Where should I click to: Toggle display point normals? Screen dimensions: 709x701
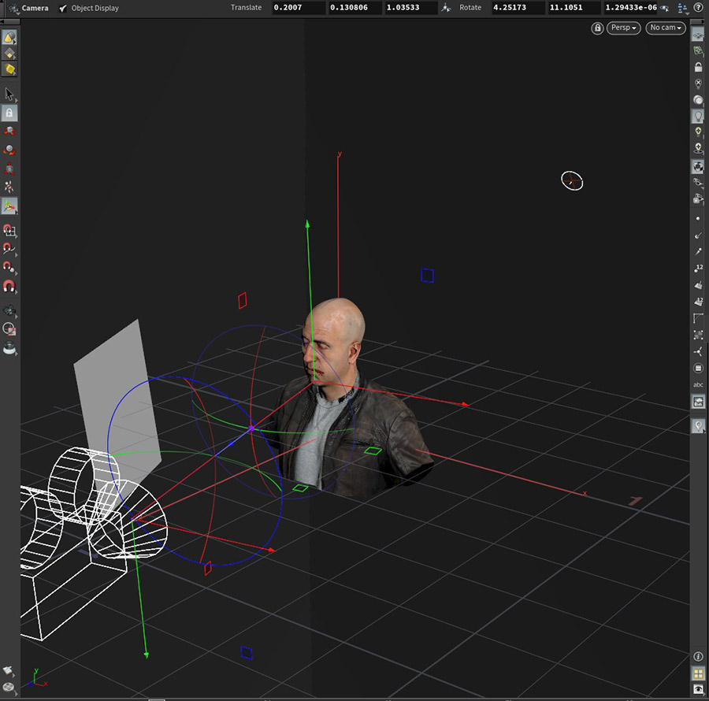(x=698, y=235)
